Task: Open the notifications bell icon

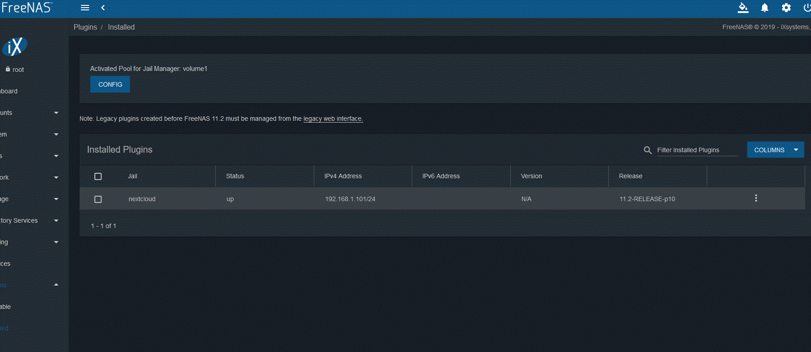Action: [765, 8]
